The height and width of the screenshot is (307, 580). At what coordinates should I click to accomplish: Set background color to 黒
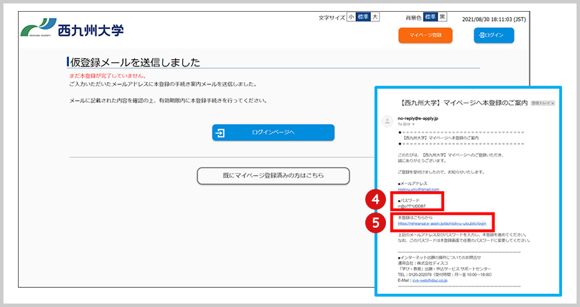point(443,17)
